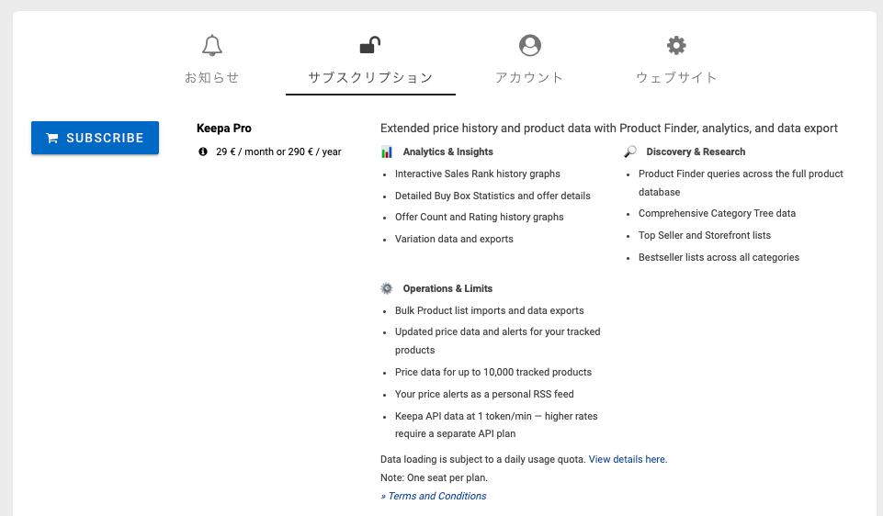Click Offer Count and Rating history graphs
The image size is (883, 516).
tap(480, 218)
